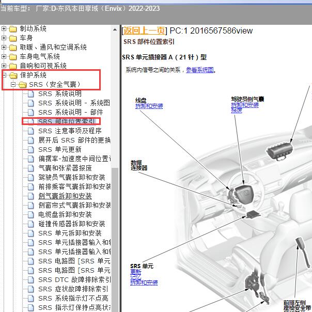312x312 pixels.
Task: Click document icon of 电缆盘拆卸和安装
Action: pos(31,214)
